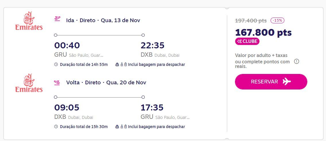Click the airplane icon inside RESERVAR button
326x141 pixels.
[x=287, y=82]
